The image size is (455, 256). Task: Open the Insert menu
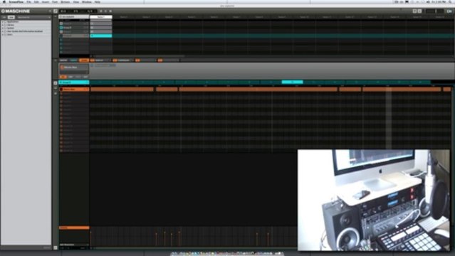46,1
